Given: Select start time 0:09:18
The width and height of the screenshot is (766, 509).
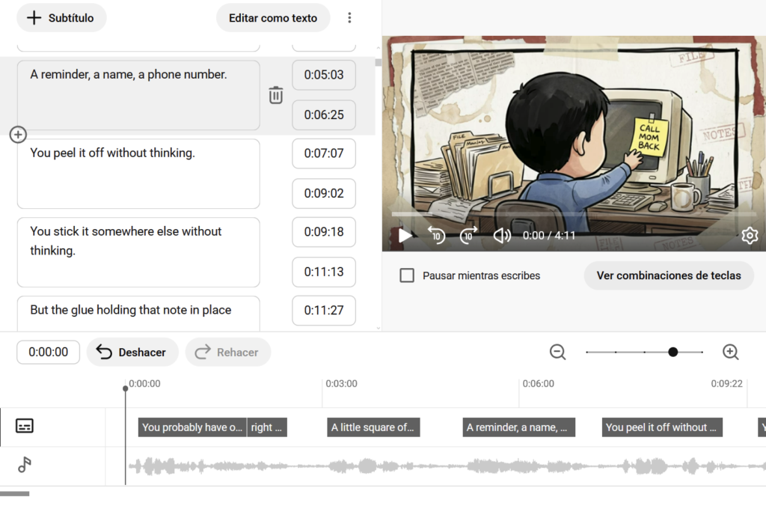Looking at the screenshot, I should pos(324,232).
